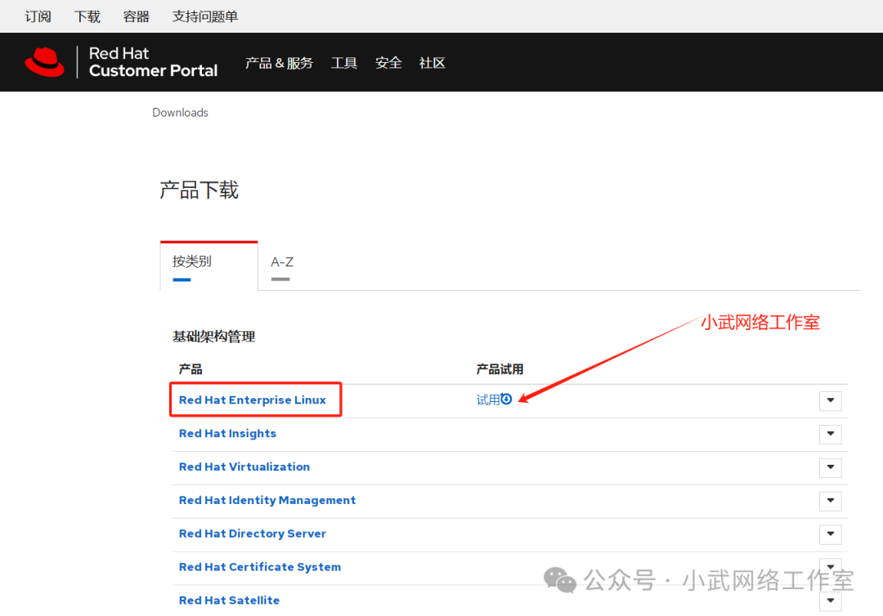Screen dimensions: 883x616
Task: Select the 按类别 tab
Action: 209,266
